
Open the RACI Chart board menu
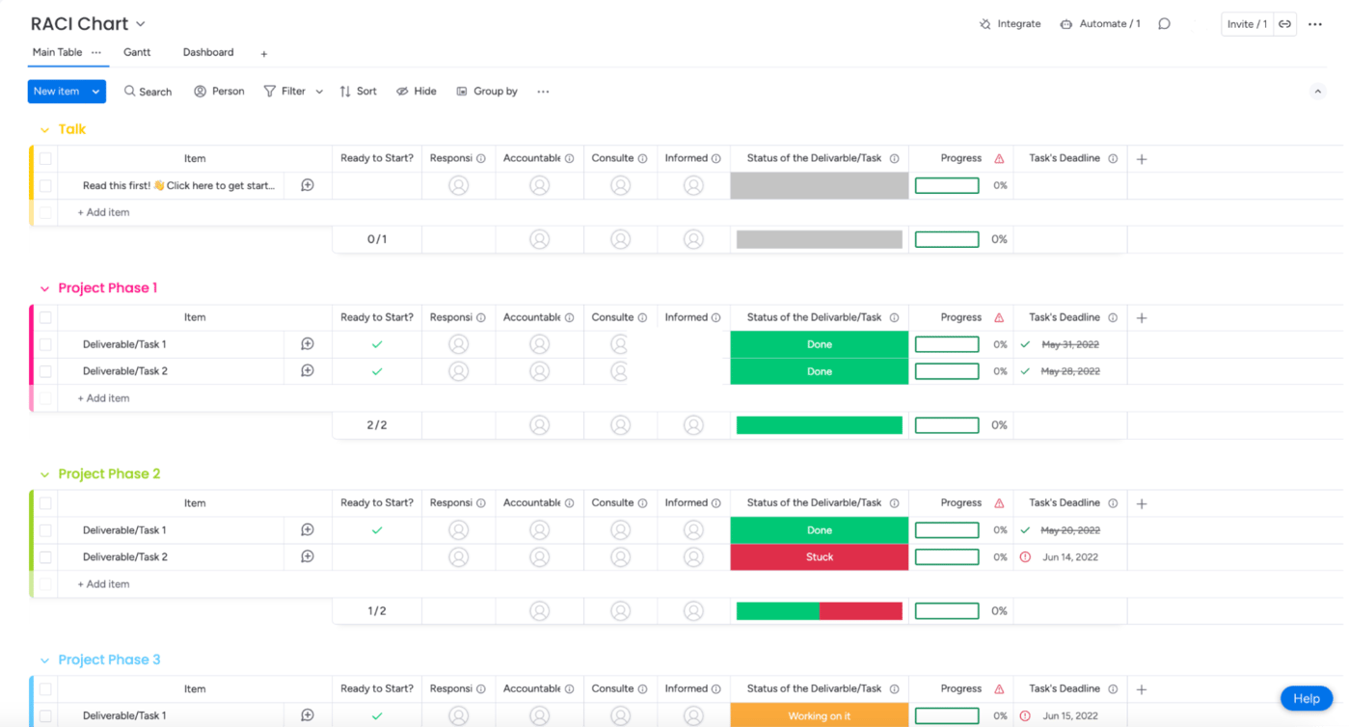141,23
